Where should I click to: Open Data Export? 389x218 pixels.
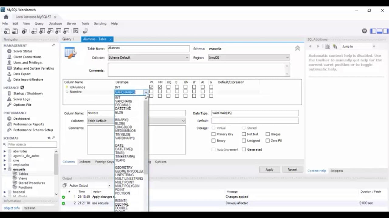(22, 74)
